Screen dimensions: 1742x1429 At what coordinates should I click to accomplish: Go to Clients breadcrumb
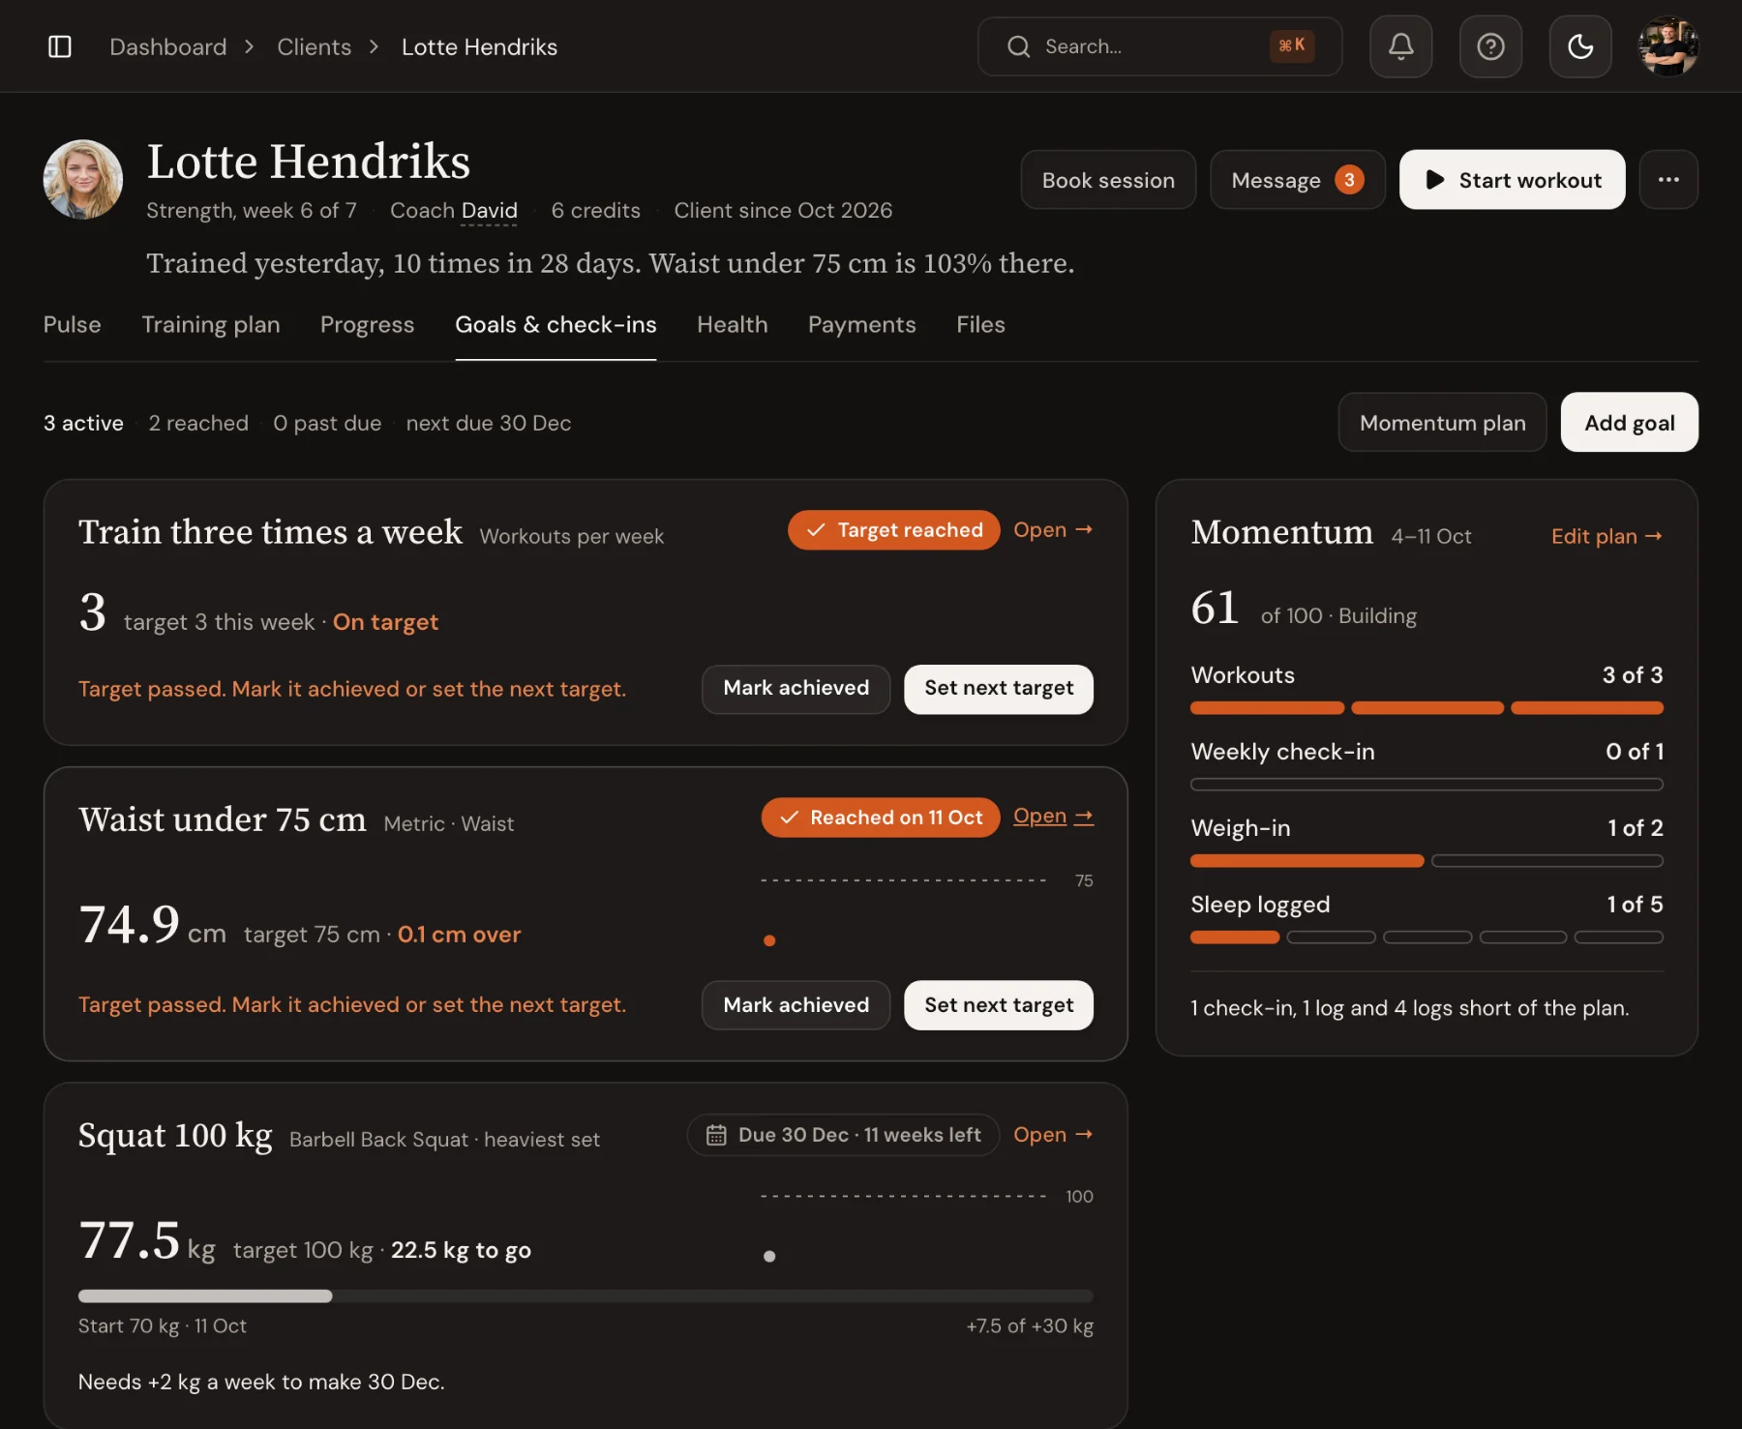315,46
